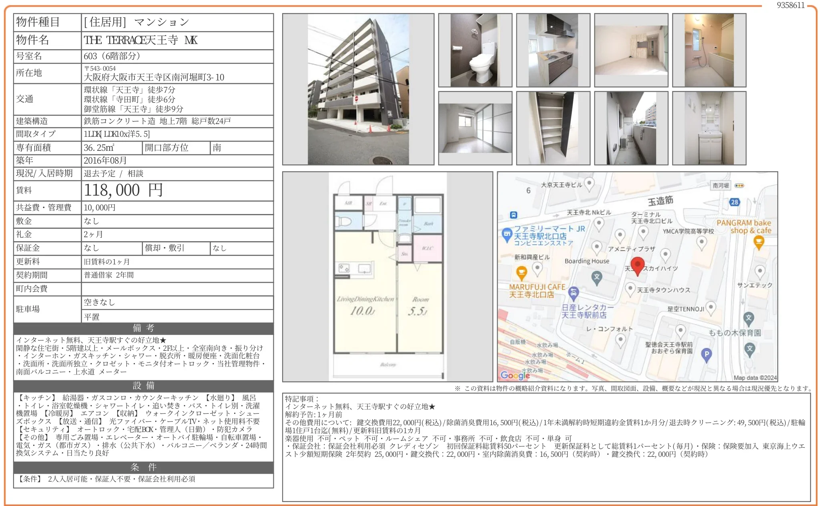Select the bus stop icon near 玉造筋
The height and width of the screenshot is (506, 823).
tap(513, 215)
